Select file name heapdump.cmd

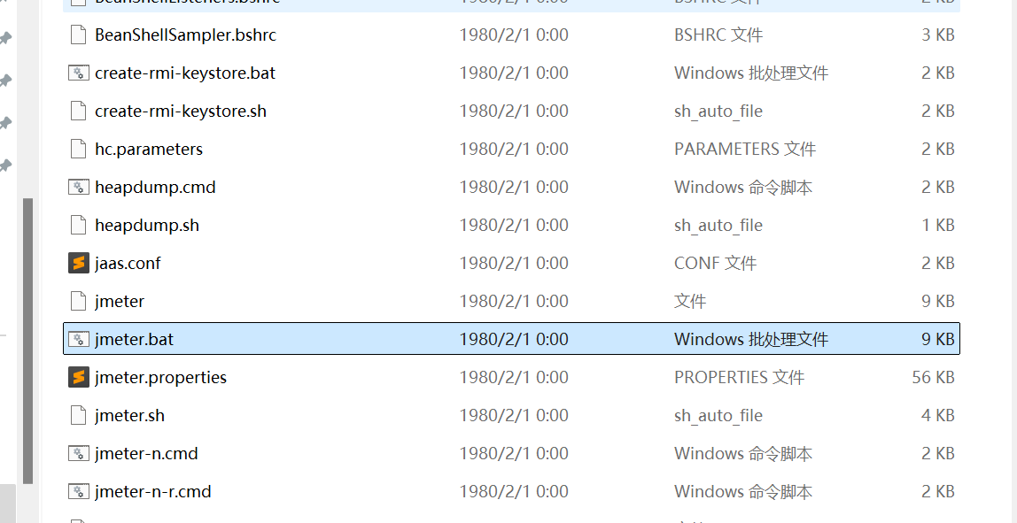coord(155,188)
